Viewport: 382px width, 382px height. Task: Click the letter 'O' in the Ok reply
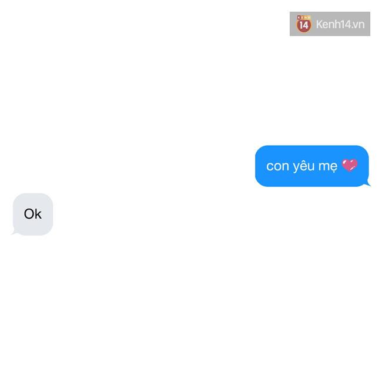(29, 214)
